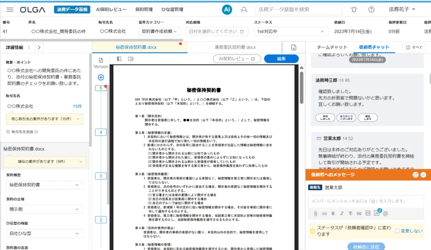The image size is (431, 250).
Task: Select version 4 on the version timeline
Action: [x=101, y=132]
